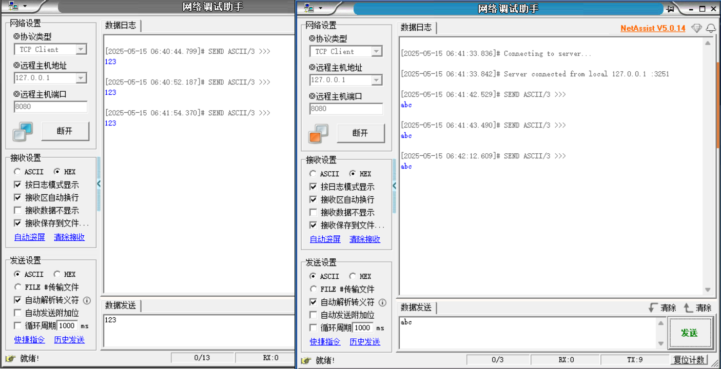Switch to 数据日志 tab in right window

pos(417,28)
